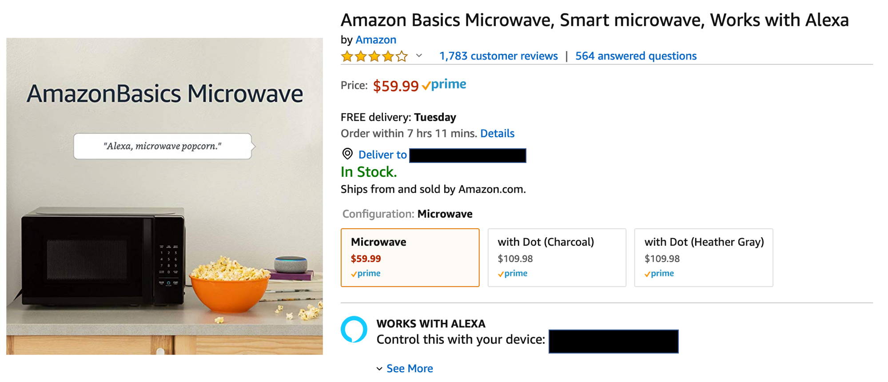Pick the with Dot (Heather Gray) option
This screenshot has width=888, height=382.
click(x=703, y=257)
